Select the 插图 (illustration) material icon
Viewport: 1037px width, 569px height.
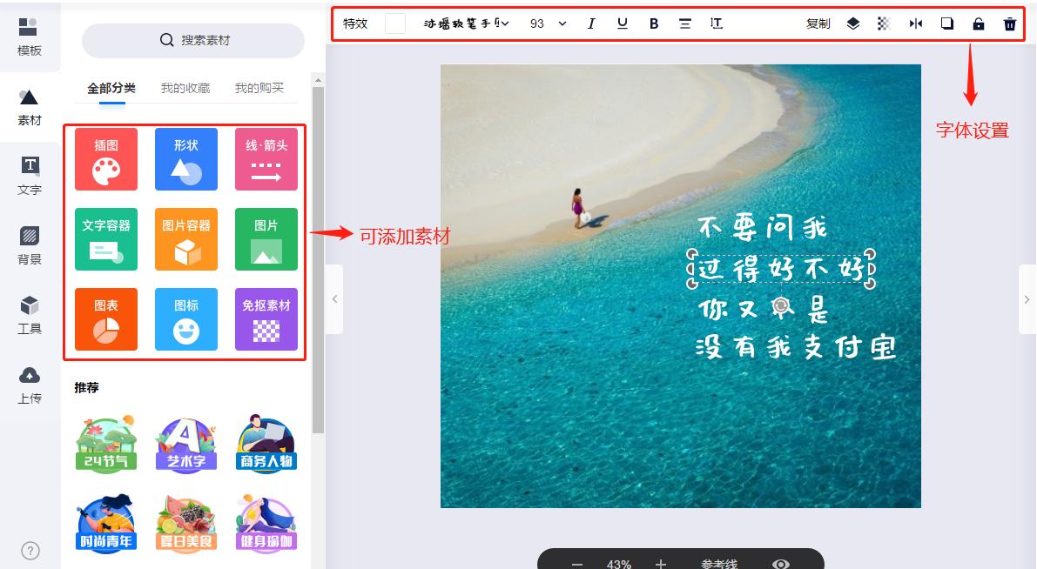coord(105,158)
